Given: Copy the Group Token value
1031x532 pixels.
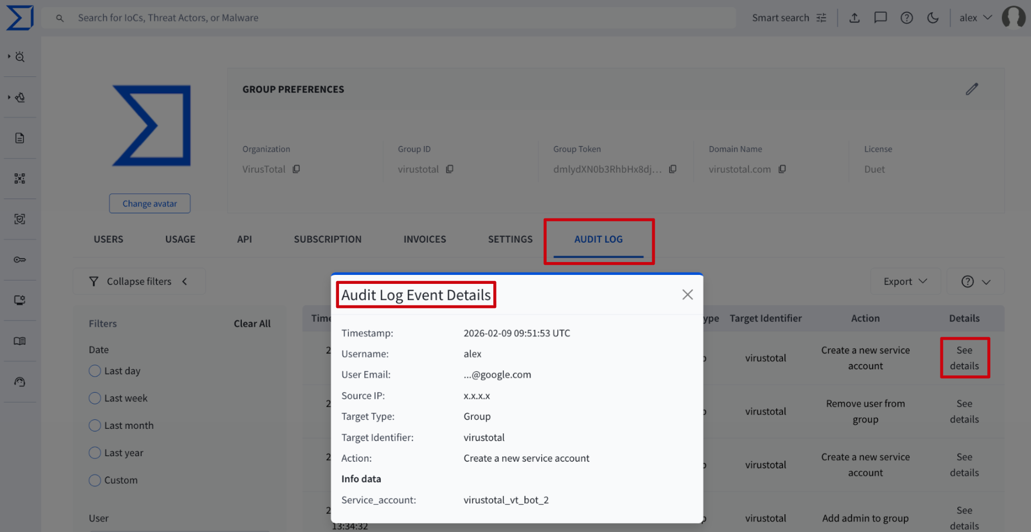Looking at the screenshot, I should pos(673,169).
